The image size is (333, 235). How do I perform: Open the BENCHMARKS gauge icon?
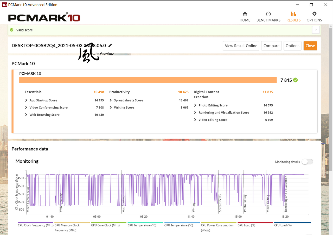(x=268, y=14)
